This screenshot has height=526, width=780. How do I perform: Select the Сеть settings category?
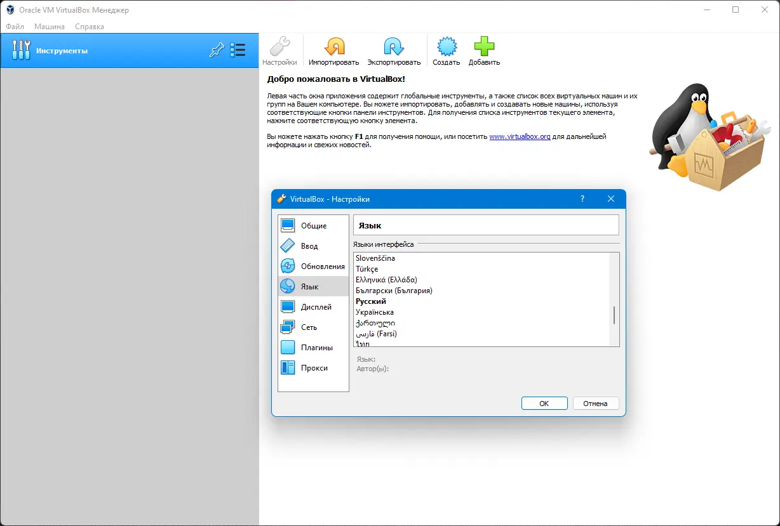[x=314, y=327]
